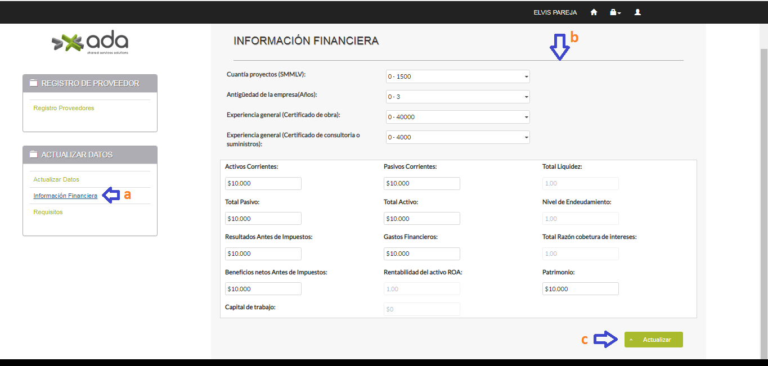Click the Activos Corrientes input field
Viewport: 768px width, 366px height.
pyautogui.click(x=263, y=183)
